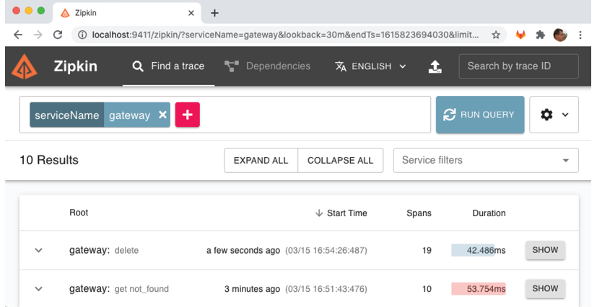Expand the gateway delete trace row
The width and height of the screenshot is (597, 307).
point(38,250)
